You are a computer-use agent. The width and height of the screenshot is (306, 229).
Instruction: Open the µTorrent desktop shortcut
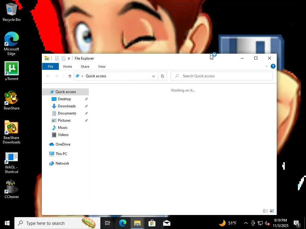click(12, 71)
